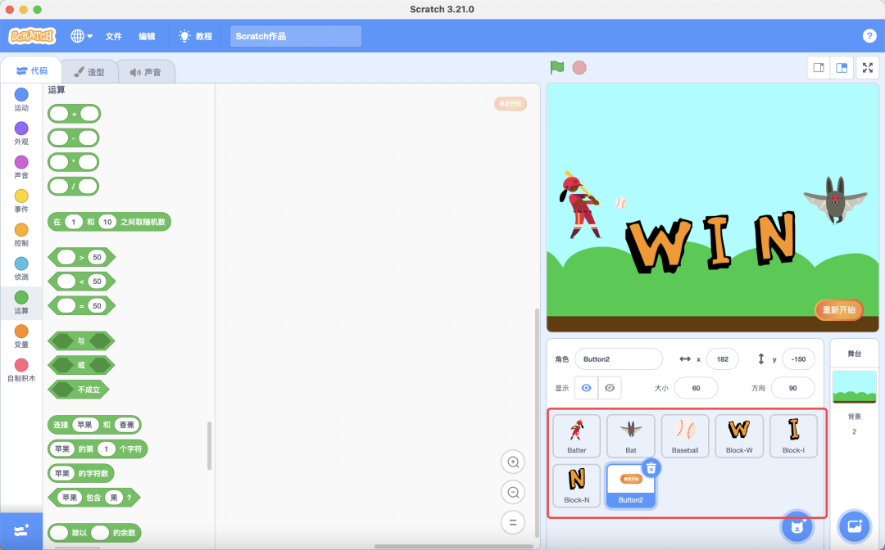Select the Baseball sprite
The image size is (885, 550).
(x=684, y=435)
